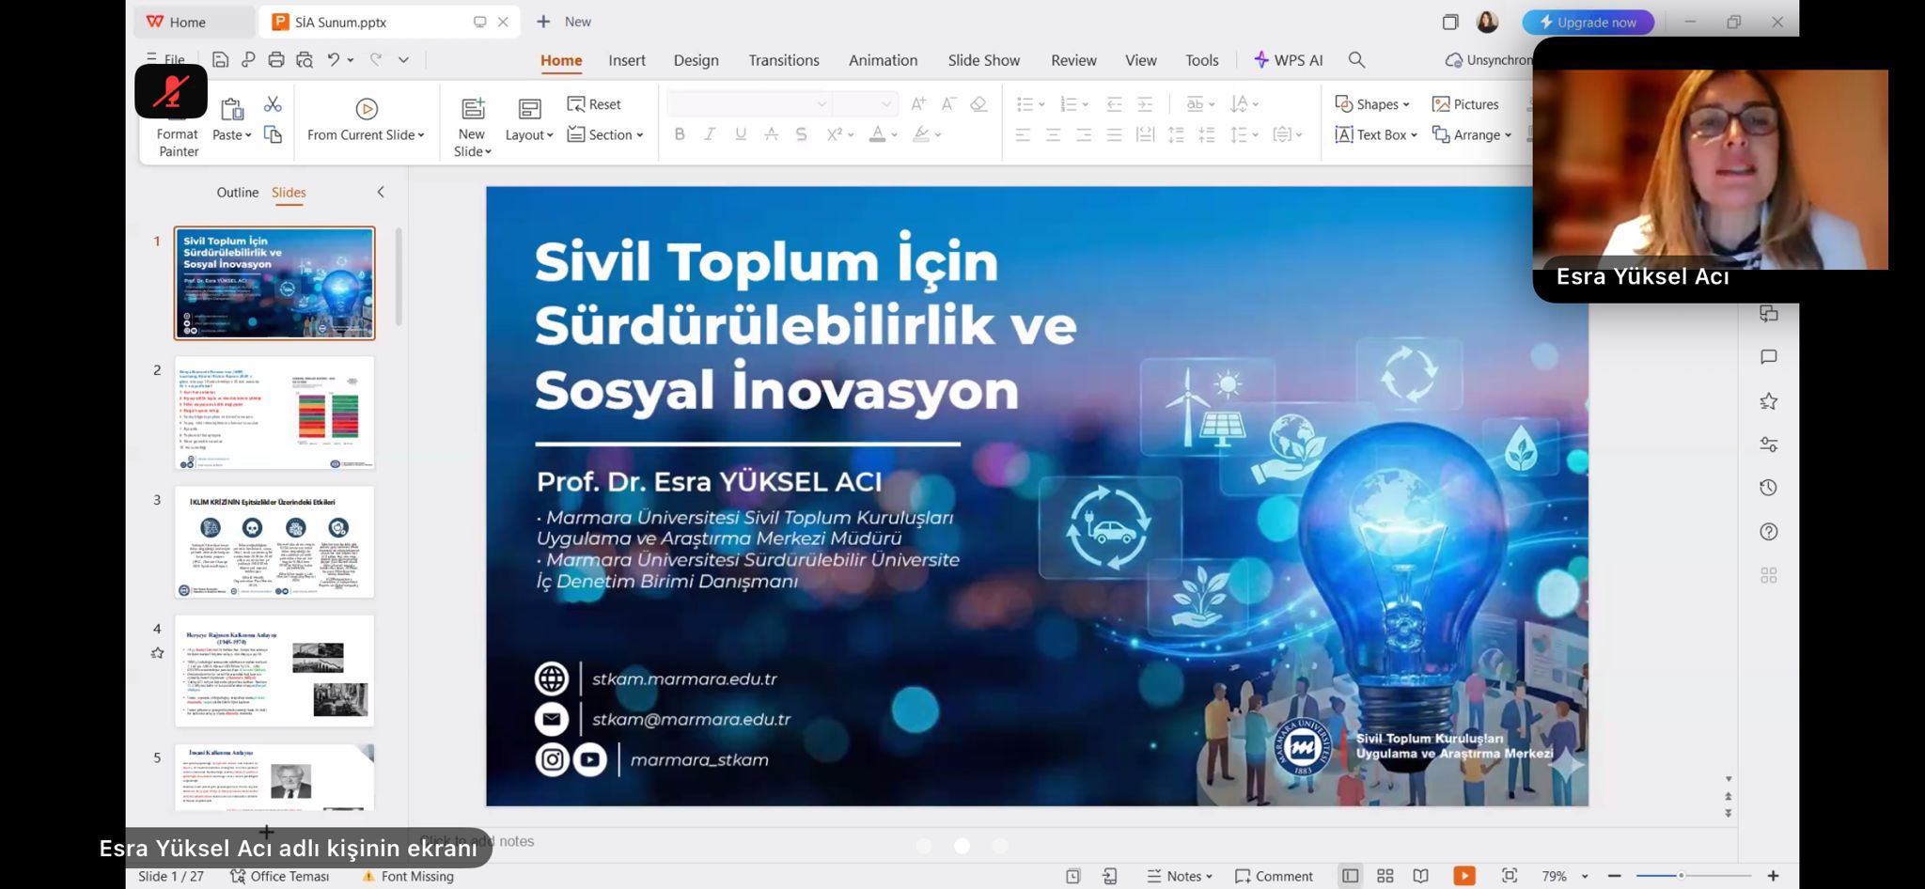The width and height of the screenshot is (1925, 889).
Task: Select slide 3 thumbnail about İklim Krizi
Action: pyautogui.click(x=274, y=541)
